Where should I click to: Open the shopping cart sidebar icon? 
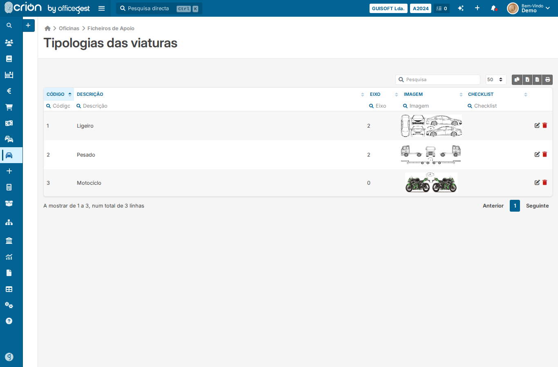(x=9, y=107)
